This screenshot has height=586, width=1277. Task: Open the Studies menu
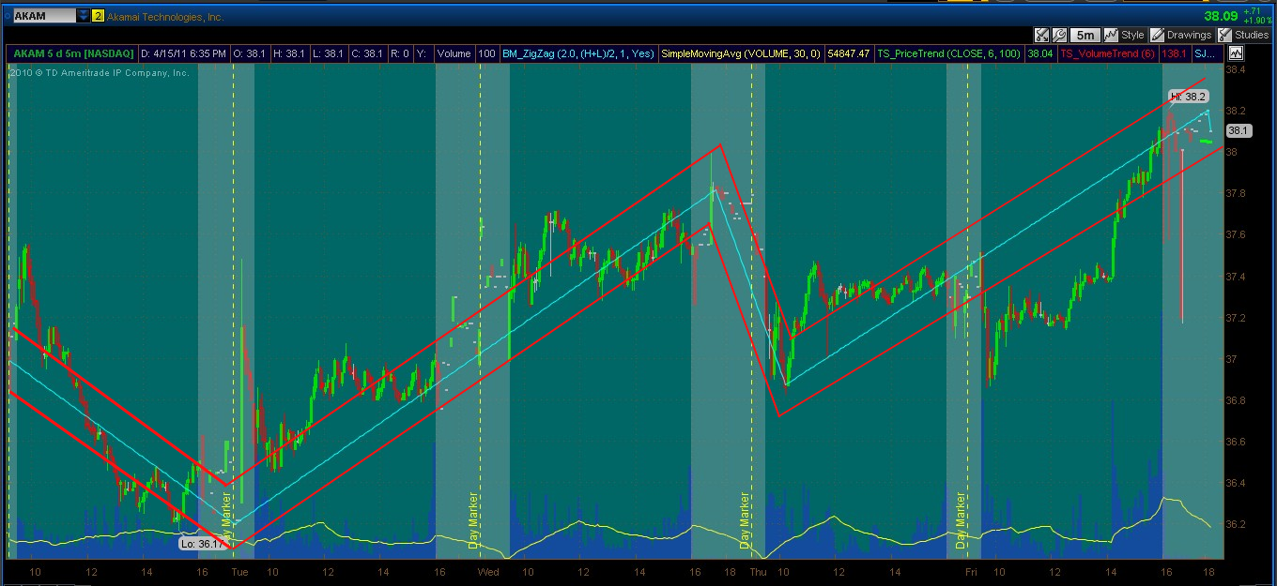click(x=1251, y=35)
